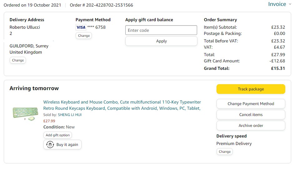This screenshot has width=299, height=169.
Task: Click Cancel items button
Action: click(251, 115)
